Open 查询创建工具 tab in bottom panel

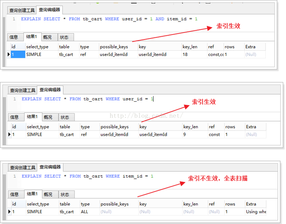22,168
